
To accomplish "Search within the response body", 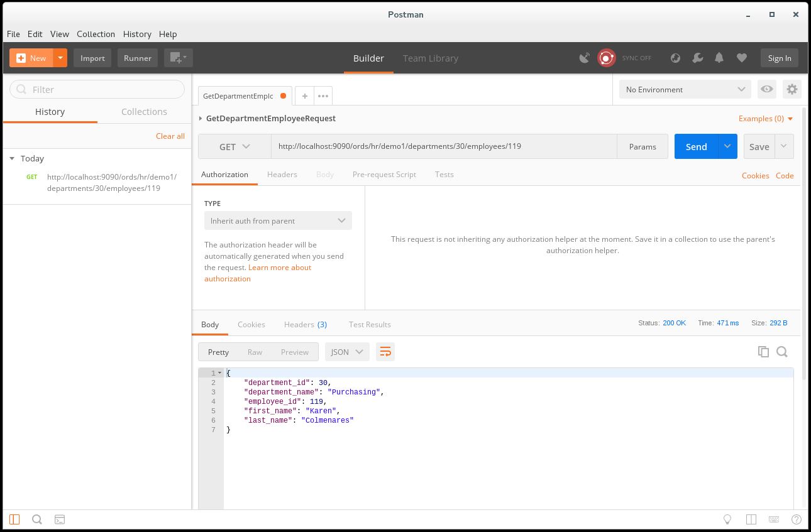I will (x=782, y=352).
